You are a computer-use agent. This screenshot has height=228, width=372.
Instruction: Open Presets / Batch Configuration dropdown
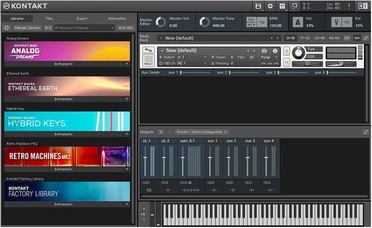pos(201,132)
